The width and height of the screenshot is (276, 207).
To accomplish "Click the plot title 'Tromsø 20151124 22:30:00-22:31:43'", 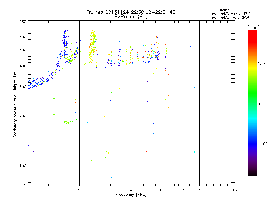I will [131, 12].
